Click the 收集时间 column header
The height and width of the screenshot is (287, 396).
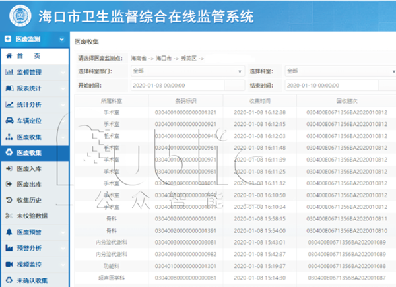click(260, 102)
